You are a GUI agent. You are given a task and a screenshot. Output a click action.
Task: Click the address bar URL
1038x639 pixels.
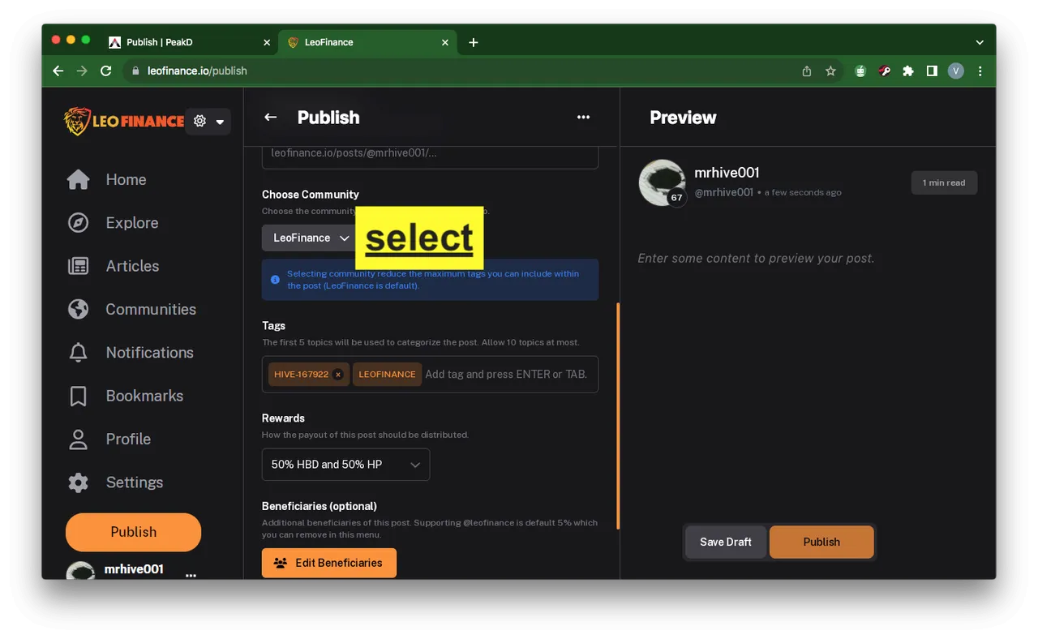(x=197, y=71)
